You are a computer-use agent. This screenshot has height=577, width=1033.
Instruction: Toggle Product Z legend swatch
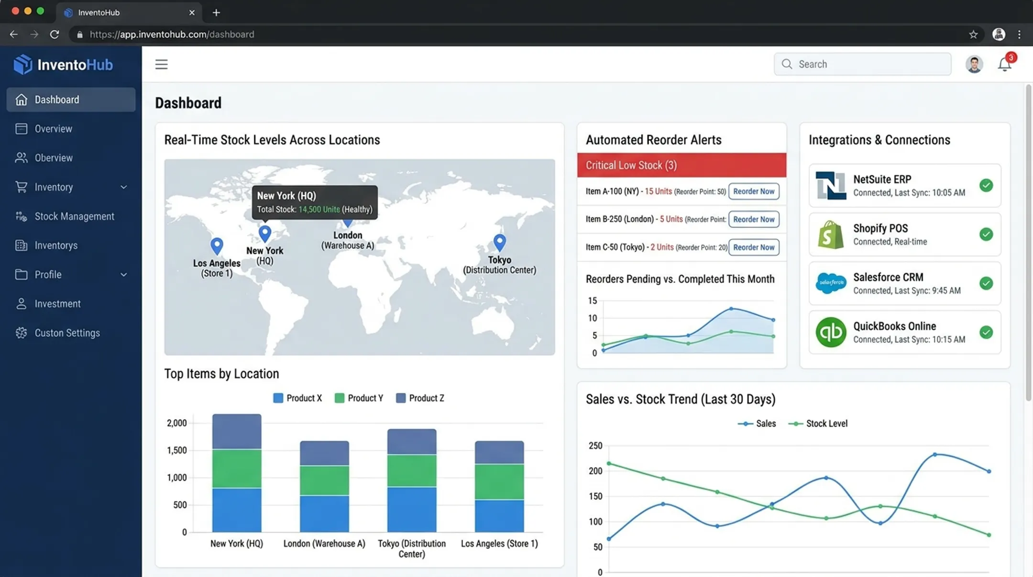[401, 398]
